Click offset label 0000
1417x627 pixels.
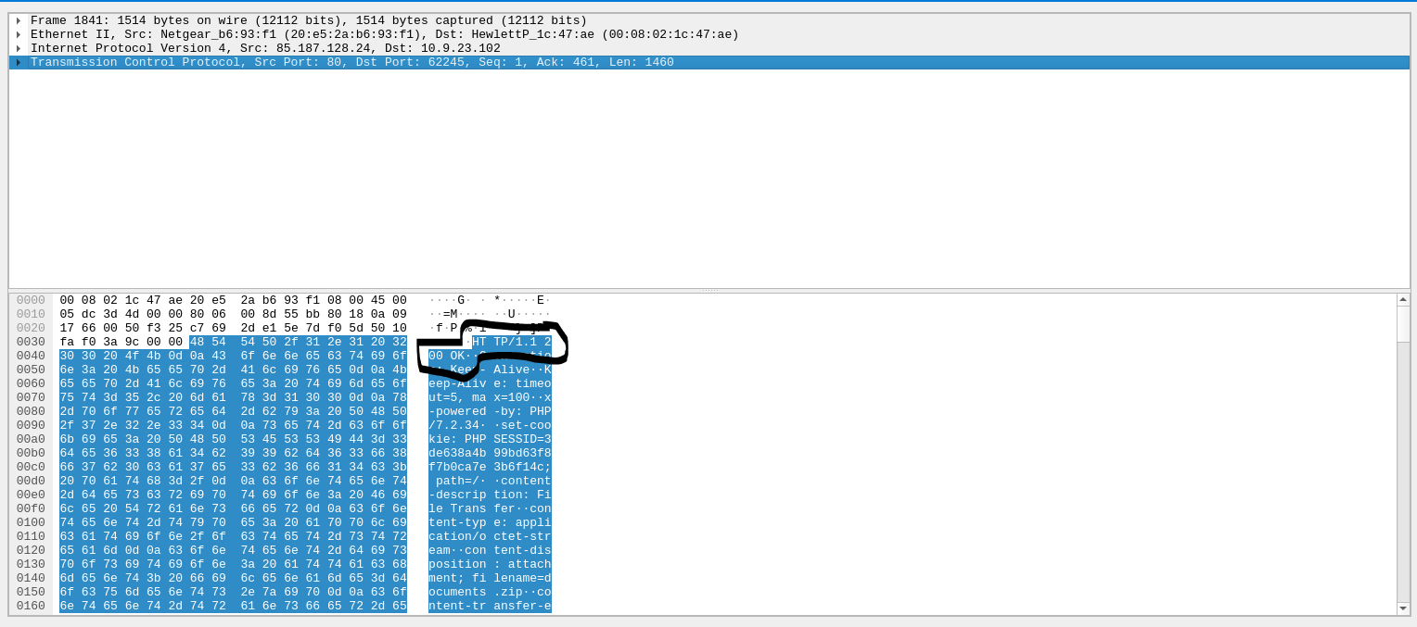click(31, 300)
